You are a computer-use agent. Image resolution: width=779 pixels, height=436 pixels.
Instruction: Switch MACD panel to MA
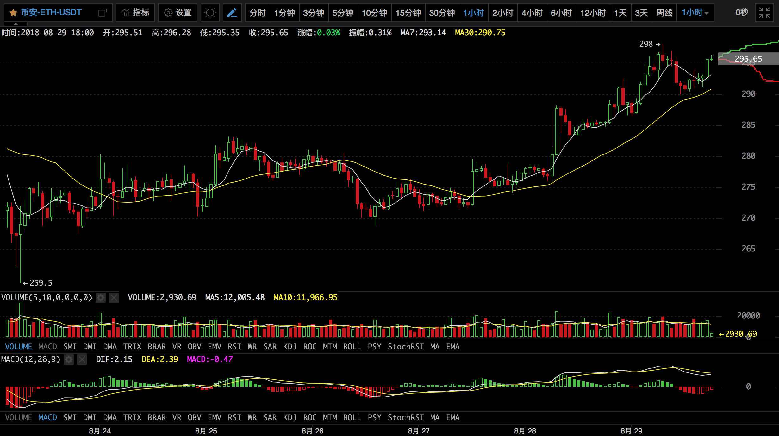pyautogui.click(x=435, y=417)
